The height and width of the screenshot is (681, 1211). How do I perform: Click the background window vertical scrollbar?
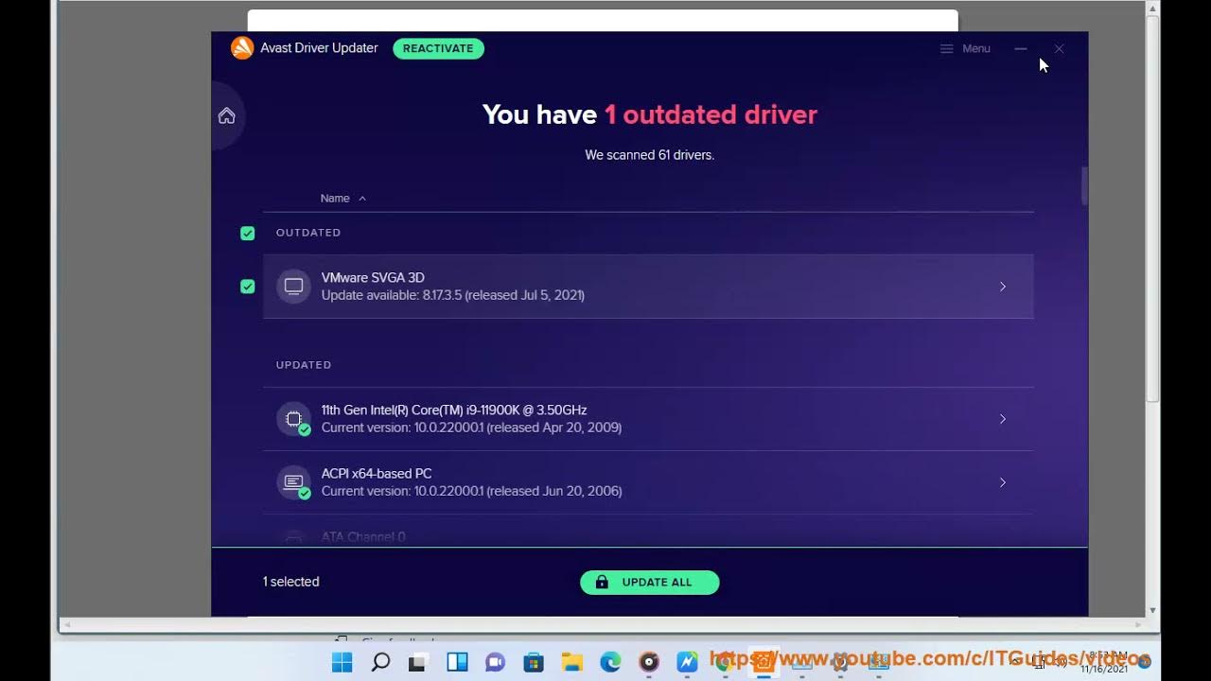click(x=1152, y=208)
